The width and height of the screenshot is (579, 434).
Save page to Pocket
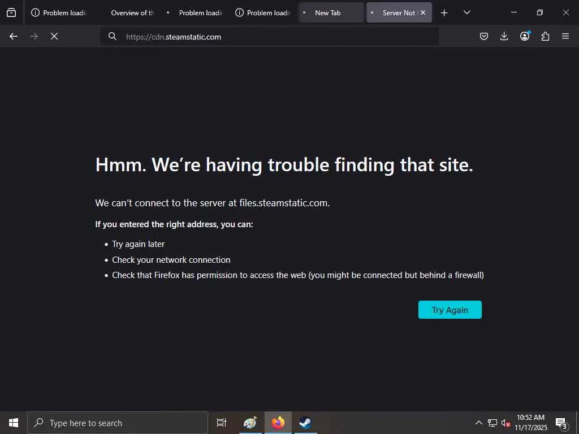[x=484, y=36]
